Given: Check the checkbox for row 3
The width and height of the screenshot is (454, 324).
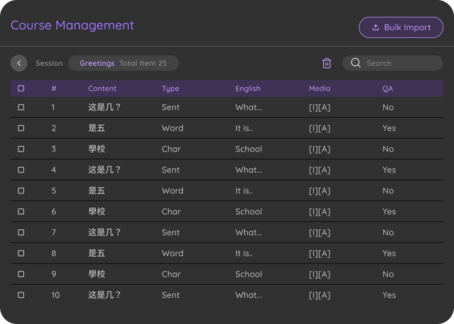Looking at the screenshot, I should pos(21,149).
